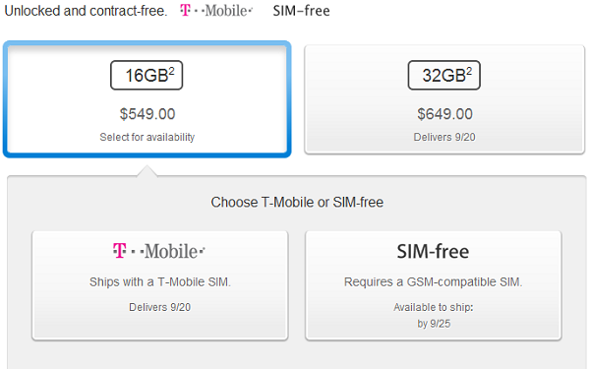
Task: Open footnote 2 next to 16GB
Action: click(171, 71)
